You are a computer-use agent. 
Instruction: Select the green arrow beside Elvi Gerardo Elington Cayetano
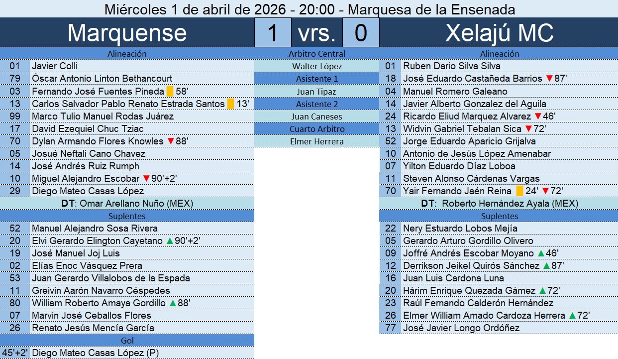170,241
